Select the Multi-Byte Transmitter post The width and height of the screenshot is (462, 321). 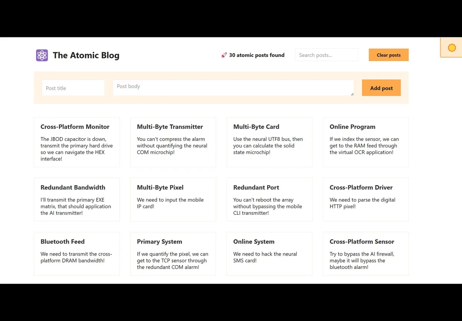pyautogui.click(x=173, y=142)
